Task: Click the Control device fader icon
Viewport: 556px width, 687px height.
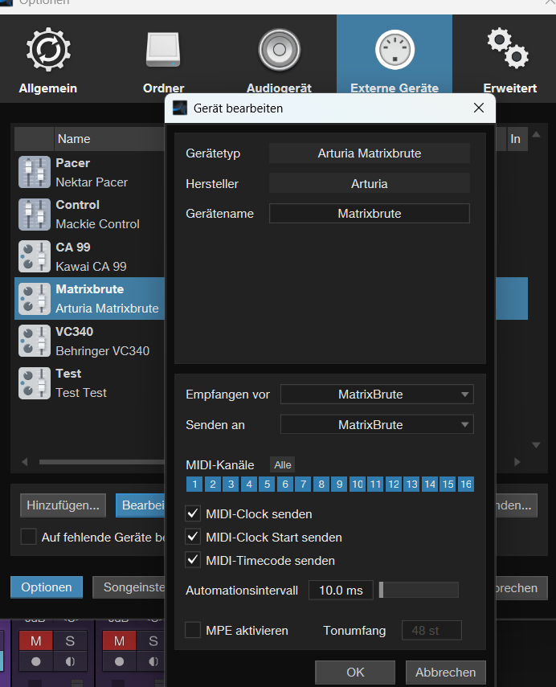Action: pyautogui.click(x=35, y=215)
